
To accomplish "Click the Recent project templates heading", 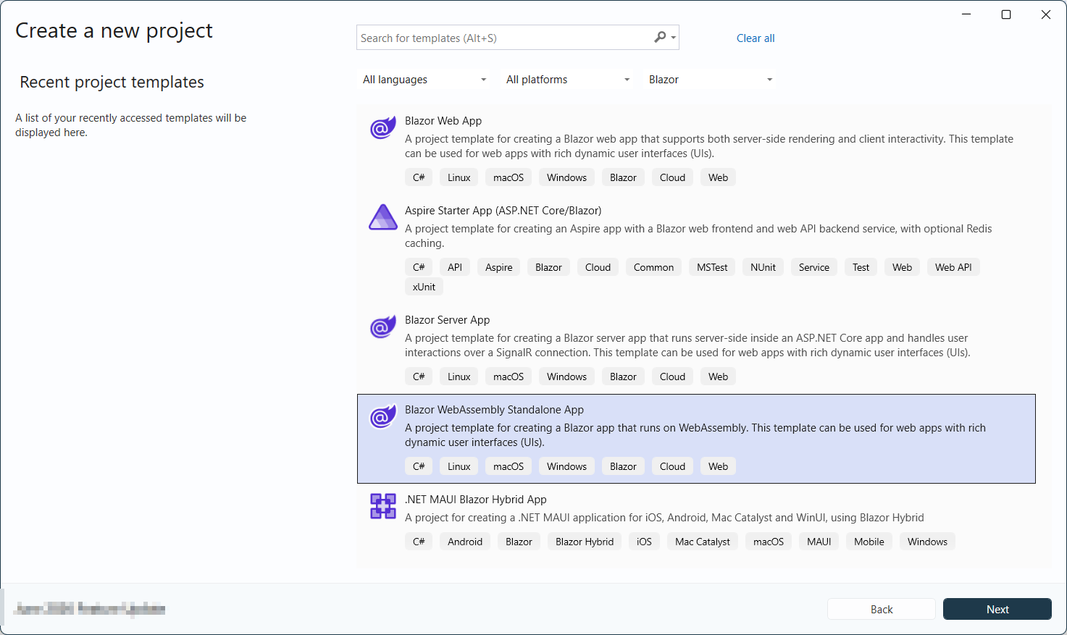I will click(112, 83).
